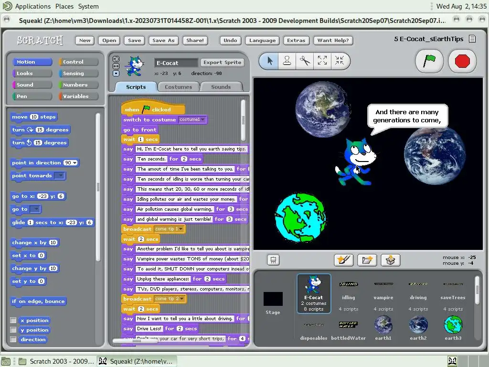Open the Numbers block category

click(79, 85)
